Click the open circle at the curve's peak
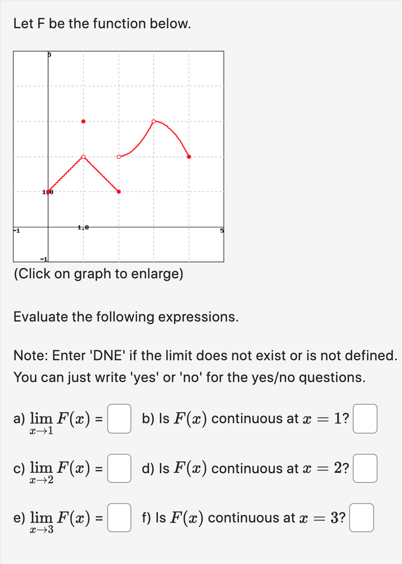This screenshot has width=402, height=564. pos(154,121)
